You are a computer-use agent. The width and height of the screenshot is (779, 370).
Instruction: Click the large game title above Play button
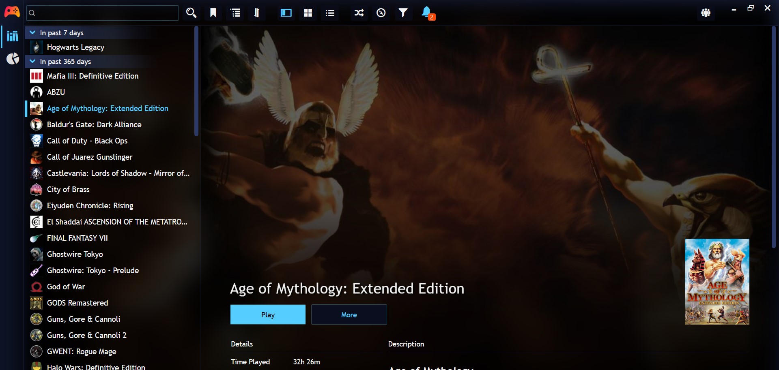347,289
